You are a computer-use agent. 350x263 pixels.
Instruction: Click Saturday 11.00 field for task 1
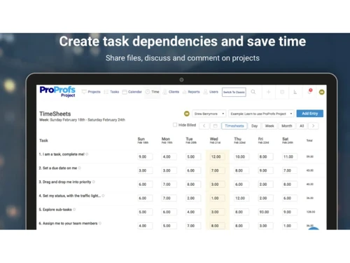(x=290, y=156)
